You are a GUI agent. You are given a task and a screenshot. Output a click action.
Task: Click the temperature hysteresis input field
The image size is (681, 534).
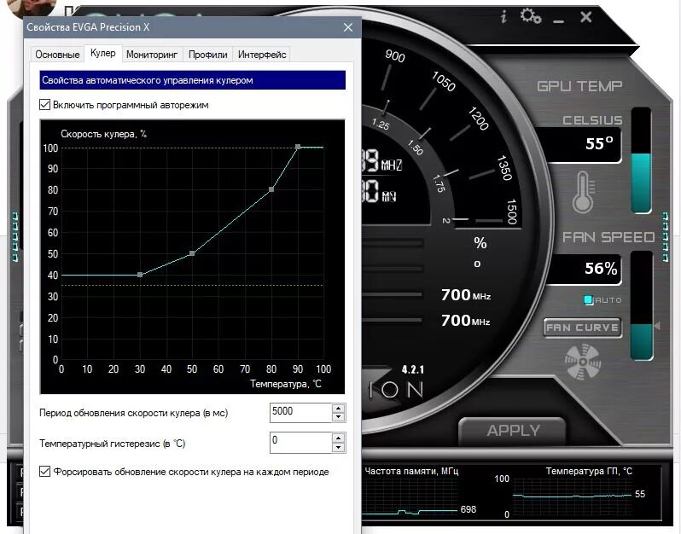click(x=300, y=443)
